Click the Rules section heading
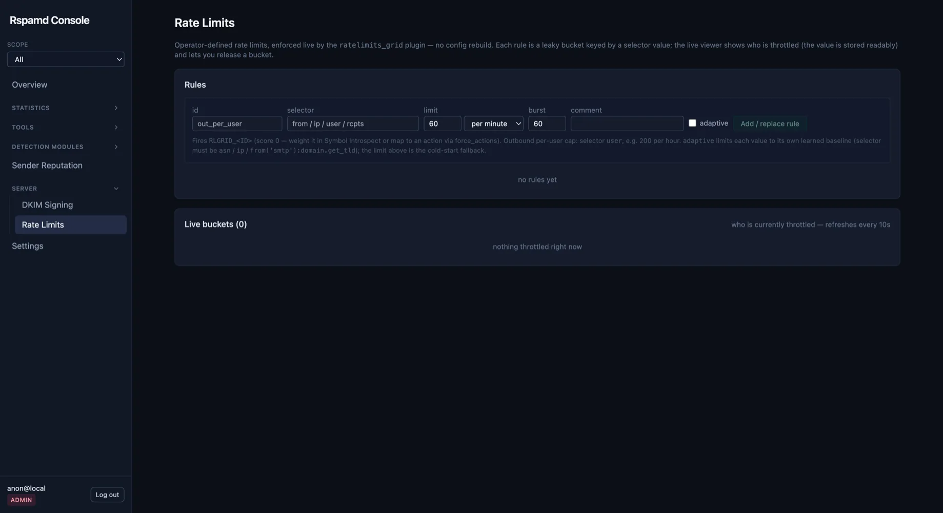943x513 pixels. pyautogui.click(x=195, y=85)
